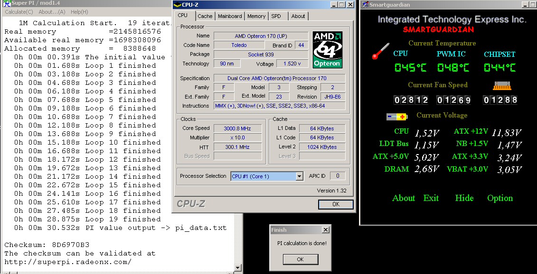Click the battery icon beside Current Voltage
Screen dimensions: 537x274
[x=397, y=117]
